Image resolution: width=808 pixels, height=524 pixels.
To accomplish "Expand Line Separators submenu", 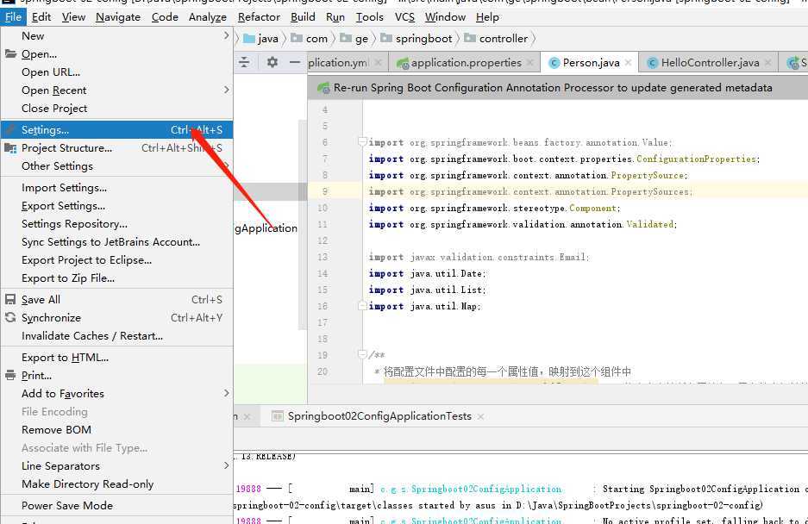I will click(117, 465).
